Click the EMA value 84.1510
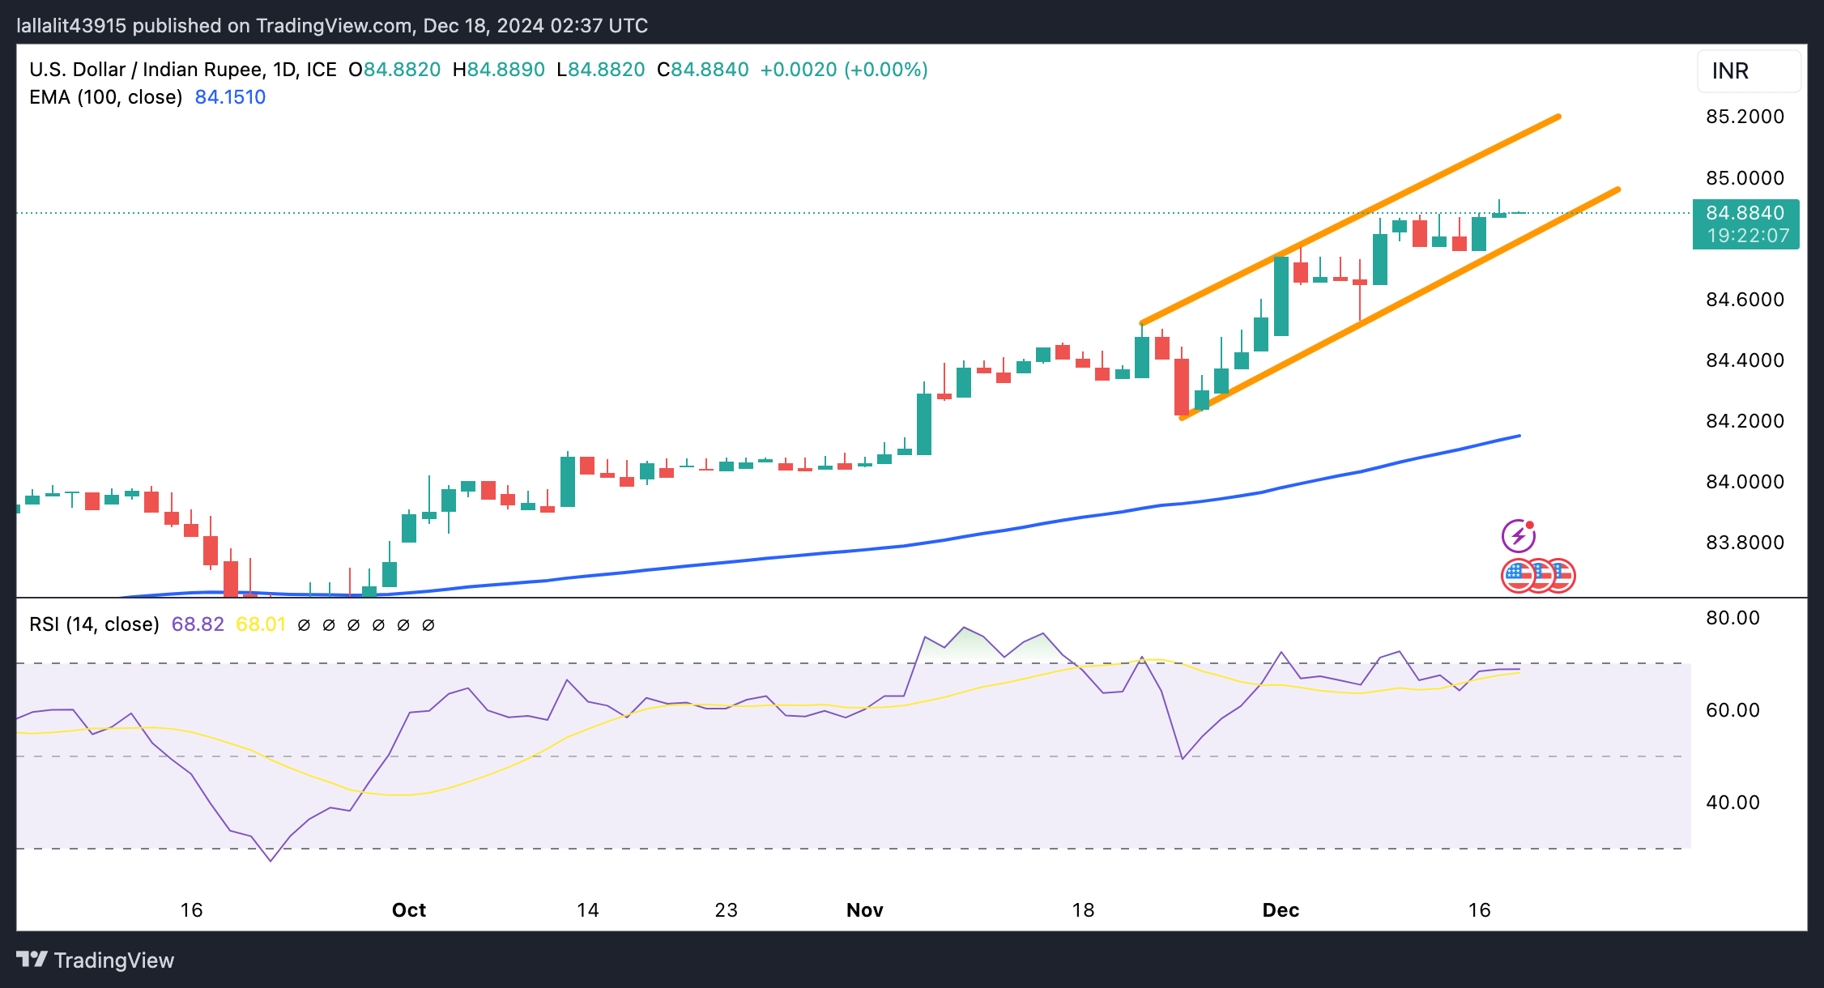 click(230, 97)
